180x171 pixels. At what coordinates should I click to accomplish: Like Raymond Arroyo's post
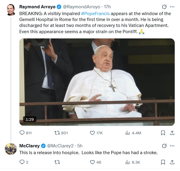tap(92, 133)
